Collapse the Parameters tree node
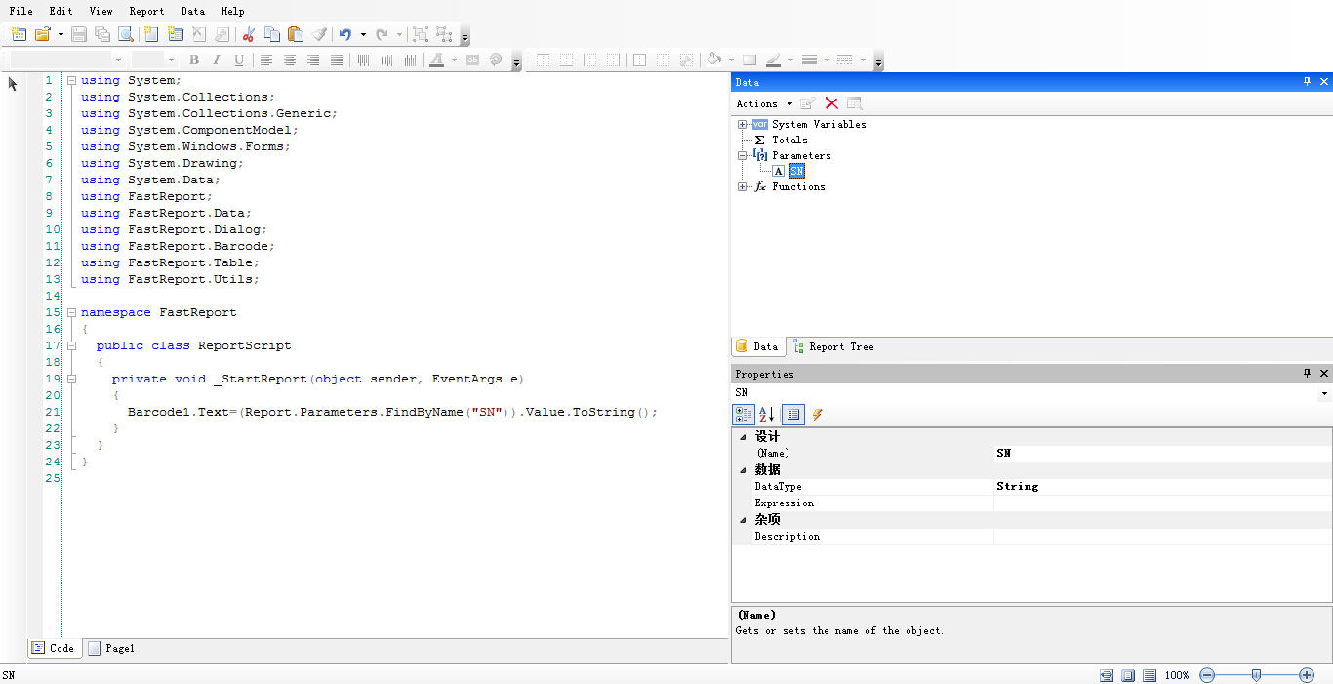Image resolution: width=1333 pixels, height=684 pixels. click(743, 155)
